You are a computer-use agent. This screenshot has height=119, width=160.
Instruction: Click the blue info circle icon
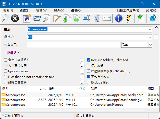point(118,18)
